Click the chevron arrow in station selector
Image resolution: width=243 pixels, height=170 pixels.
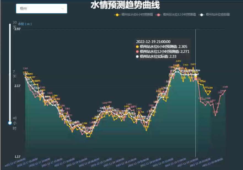(63, 9)
